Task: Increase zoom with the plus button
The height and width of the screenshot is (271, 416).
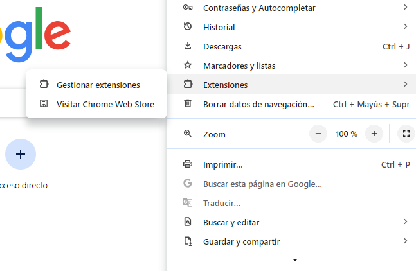Action: (374, 134)
